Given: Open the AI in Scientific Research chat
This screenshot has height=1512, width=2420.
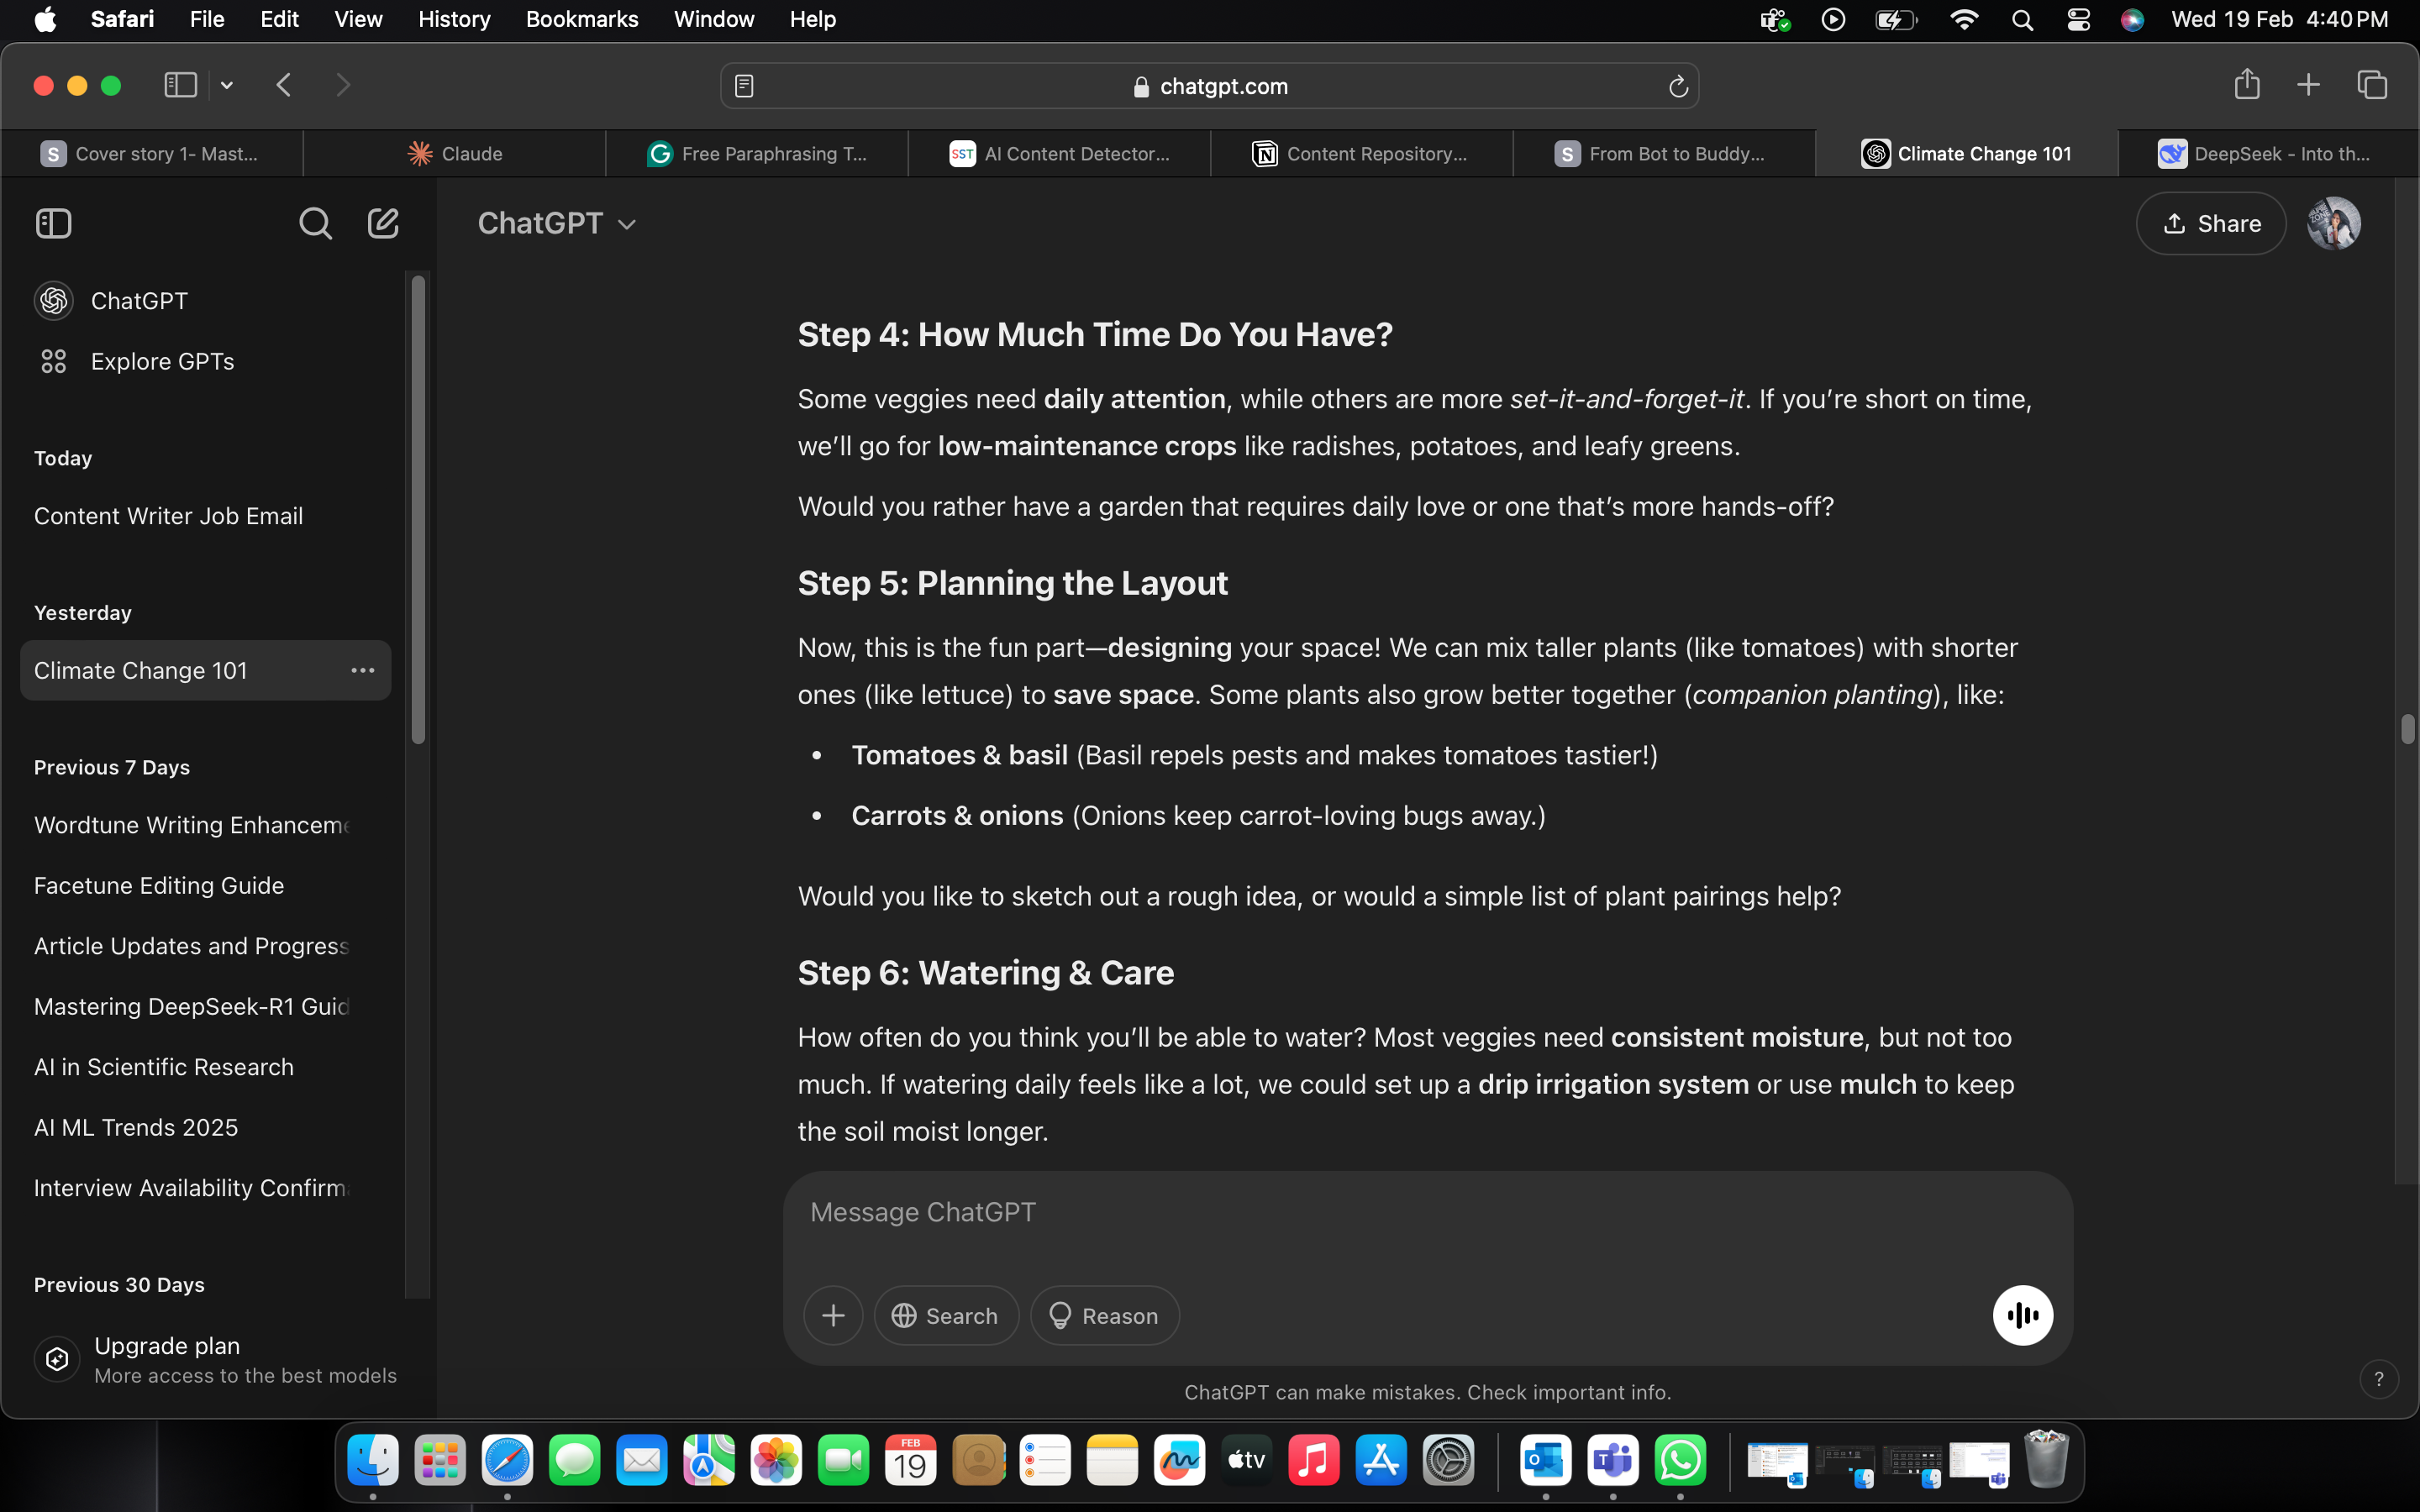Looking at the screenshot, I should pos(205,1067).
